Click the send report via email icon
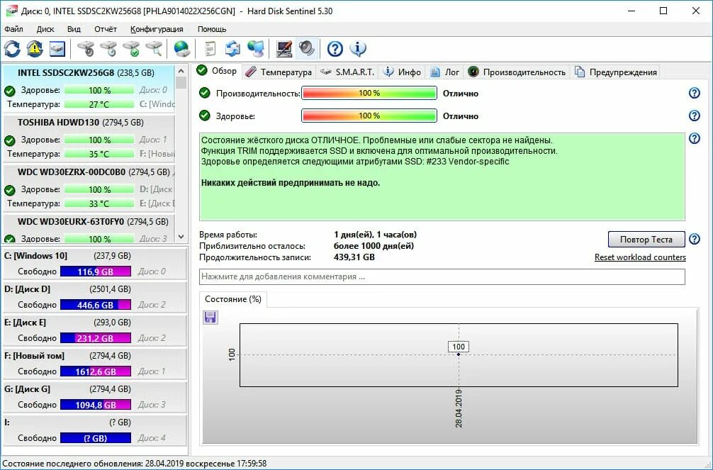This screenshot has width=713, height=470. point(234,49)
